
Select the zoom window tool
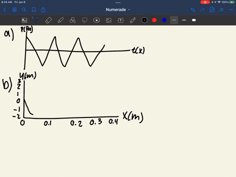point(25,20)
